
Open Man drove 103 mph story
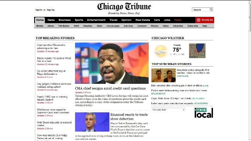(171, 98)
